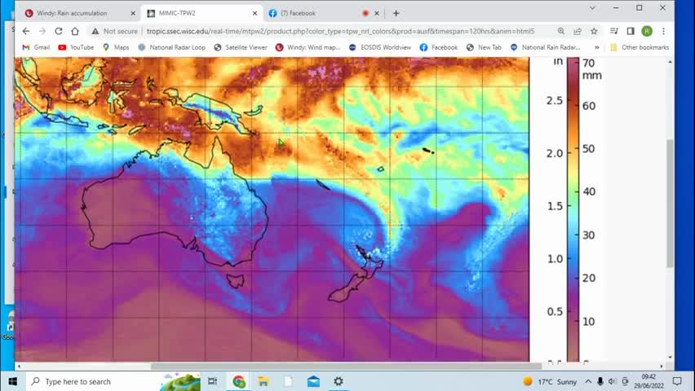Open New Tab bookmark
Image resolution: width=695 pixels, height=391 pixels.
484,47
